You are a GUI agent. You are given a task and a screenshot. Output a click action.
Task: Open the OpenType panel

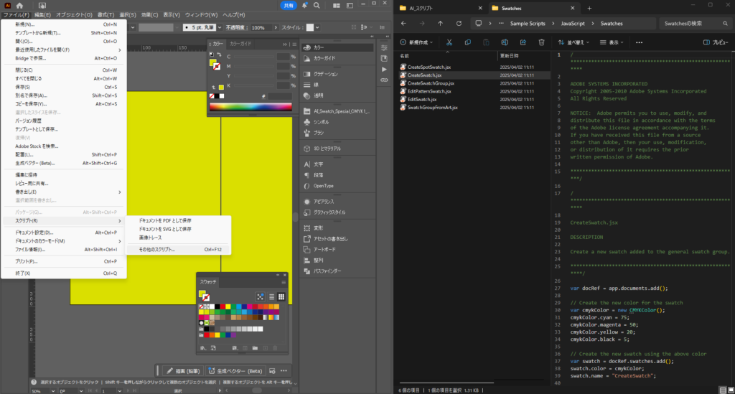tap(337, 186)
